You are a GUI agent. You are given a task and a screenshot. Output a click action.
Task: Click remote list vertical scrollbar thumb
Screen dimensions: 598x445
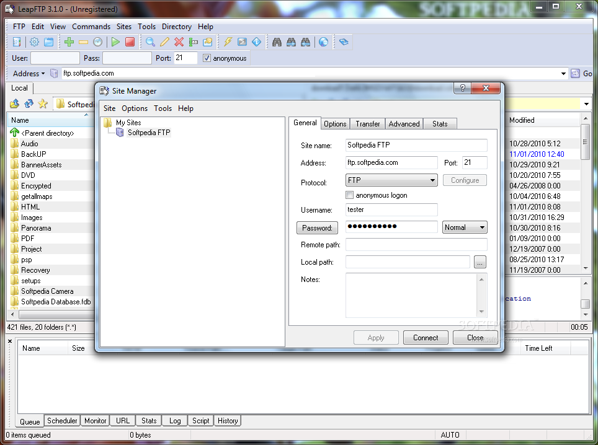point(585,142)
